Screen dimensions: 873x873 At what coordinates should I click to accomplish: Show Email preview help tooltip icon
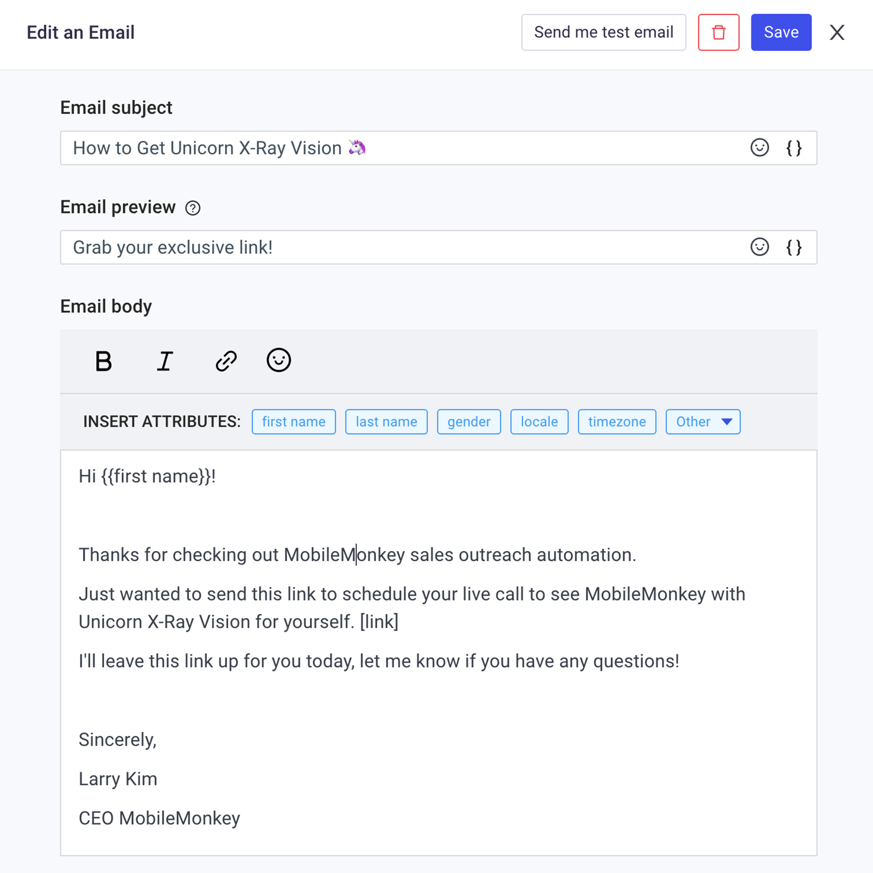[193, 208]
